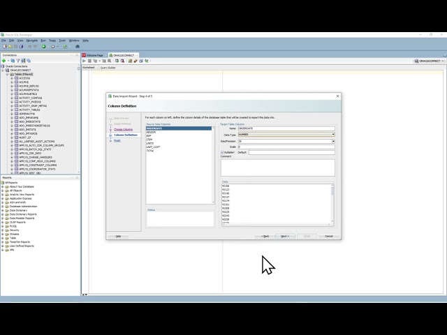The image size is (447, 335).
Task: Click the green plus New Connection icon
Action: click(3, 61)
